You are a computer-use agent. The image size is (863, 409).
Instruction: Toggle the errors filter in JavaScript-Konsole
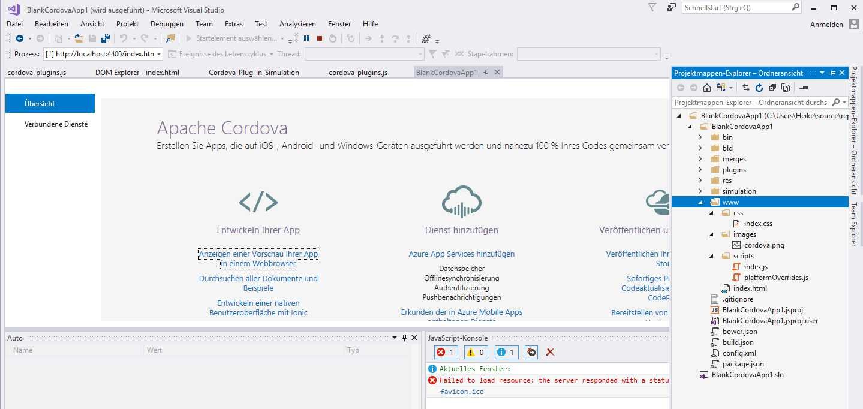[446, 353]
